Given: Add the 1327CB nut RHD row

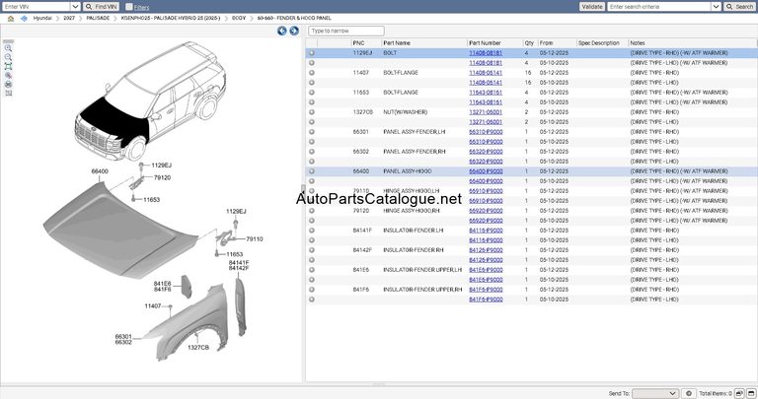Looking at the screenshot, I should point(312,112).
